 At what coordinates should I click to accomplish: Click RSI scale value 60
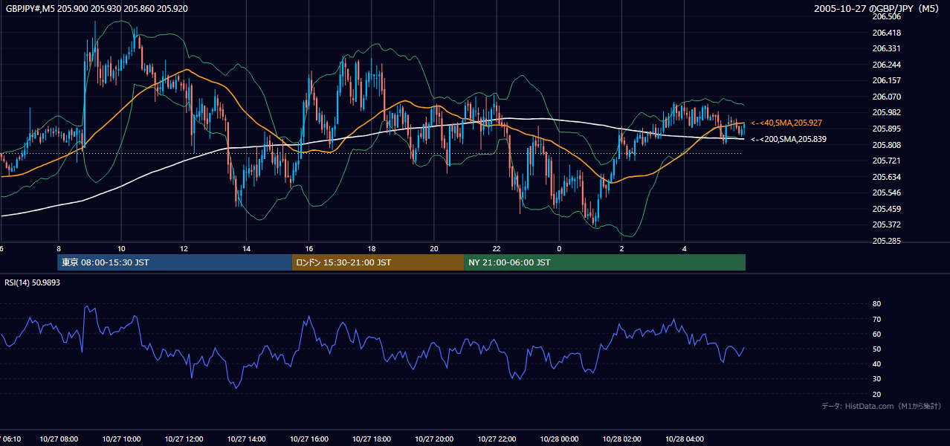point(876,334)
